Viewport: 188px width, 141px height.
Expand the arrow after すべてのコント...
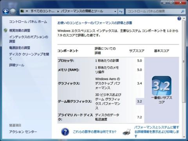58,11
